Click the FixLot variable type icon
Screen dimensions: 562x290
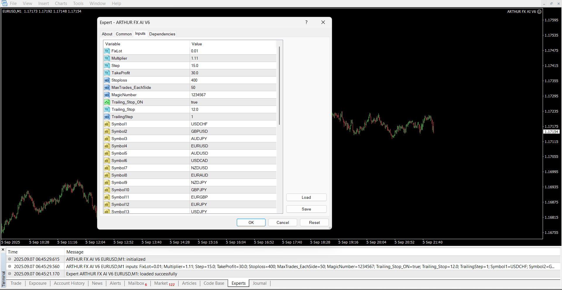[107, 51]
